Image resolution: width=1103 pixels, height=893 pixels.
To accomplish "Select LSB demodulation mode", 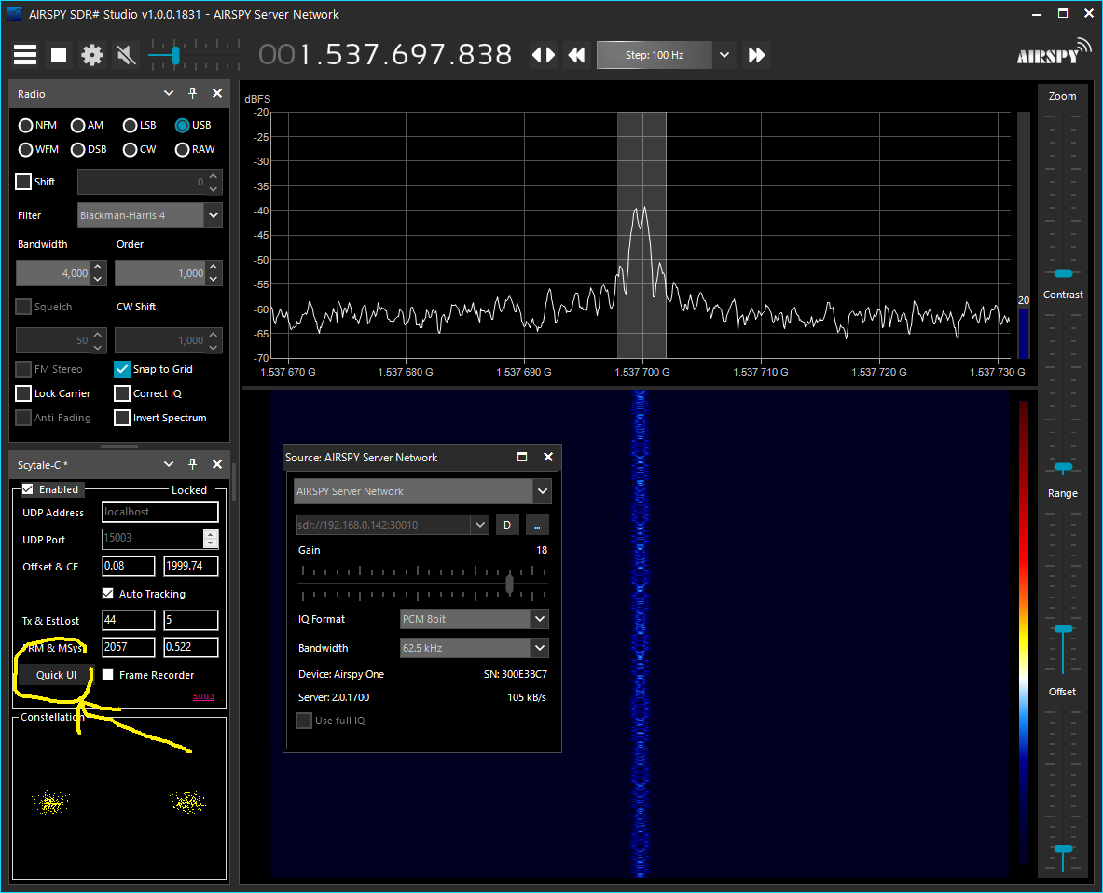I will coord(139,125).
